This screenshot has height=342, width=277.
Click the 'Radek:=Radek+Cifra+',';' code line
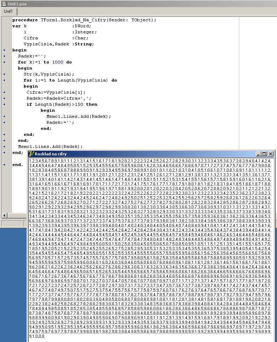[x=59, y=98]
